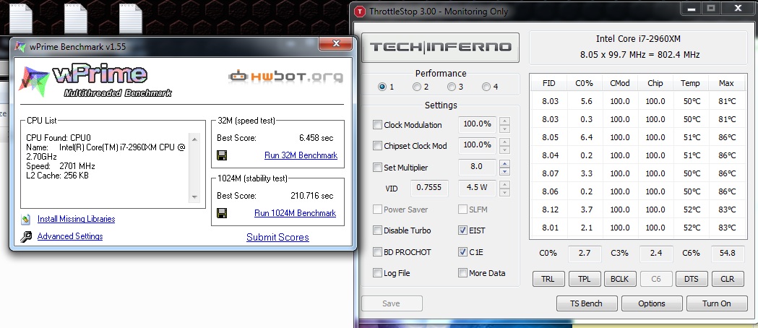Screen dimensions: 758x328
Task: Click the Set Multiplier 8.0 value field
Action: click(477, 167)
